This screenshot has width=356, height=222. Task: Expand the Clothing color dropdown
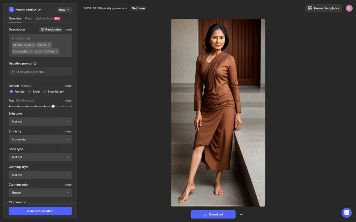pos(40,193)
